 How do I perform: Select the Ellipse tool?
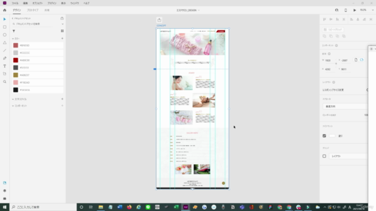coord(5,35)
